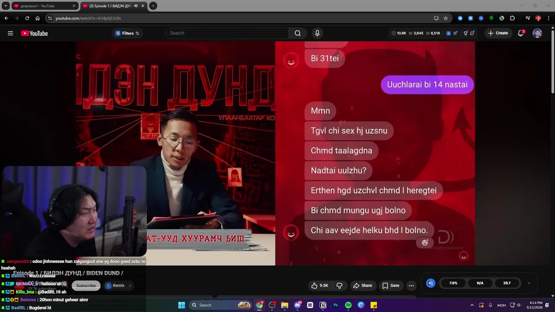Save video to a playlist

coord(391,286)
